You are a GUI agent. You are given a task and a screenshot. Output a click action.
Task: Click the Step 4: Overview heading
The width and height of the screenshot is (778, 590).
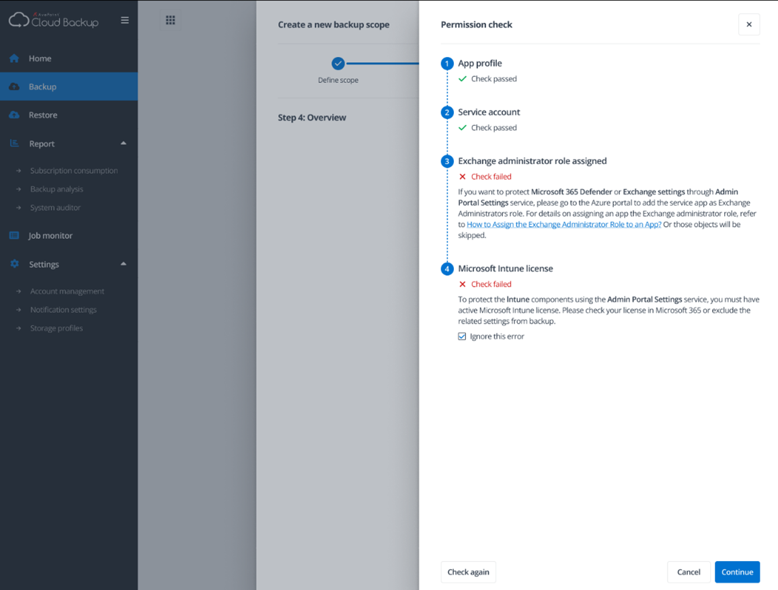tap(311, 118)
